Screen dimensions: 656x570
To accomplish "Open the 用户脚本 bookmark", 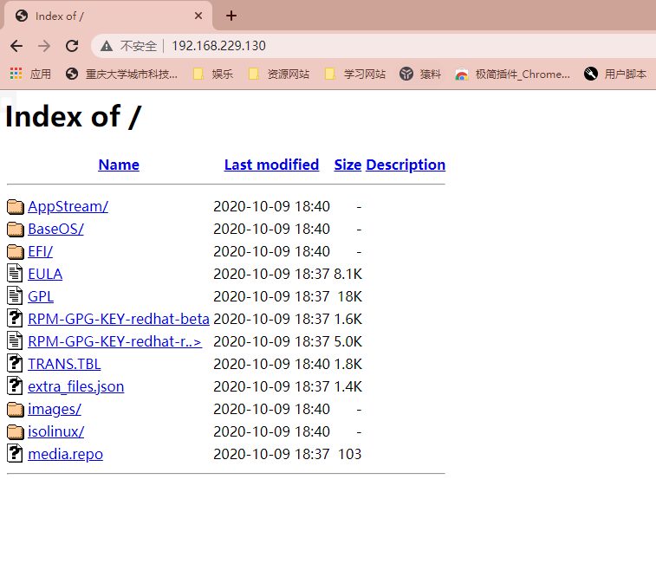I will click(615, 74).
